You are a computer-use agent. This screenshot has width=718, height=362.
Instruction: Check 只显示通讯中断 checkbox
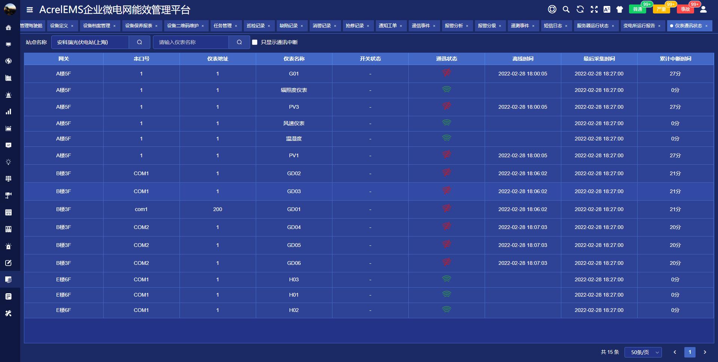255,42
